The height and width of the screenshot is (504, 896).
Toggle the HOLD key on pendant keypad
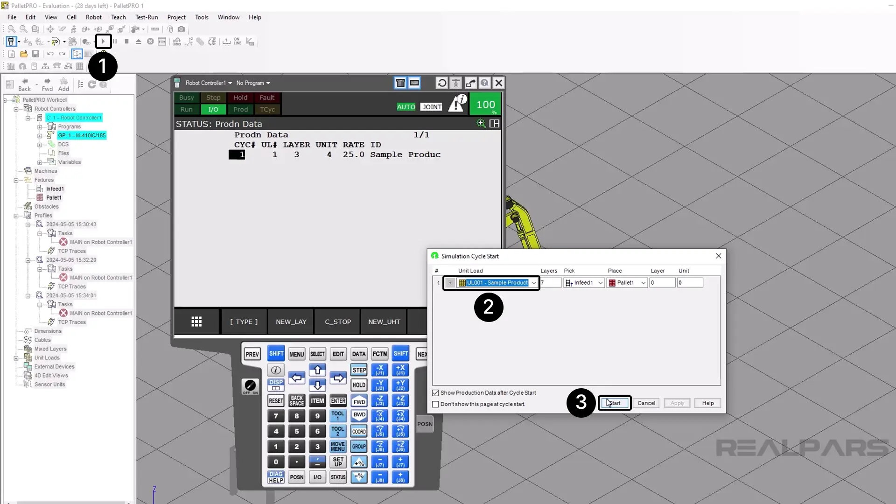(x=359, y=385)
